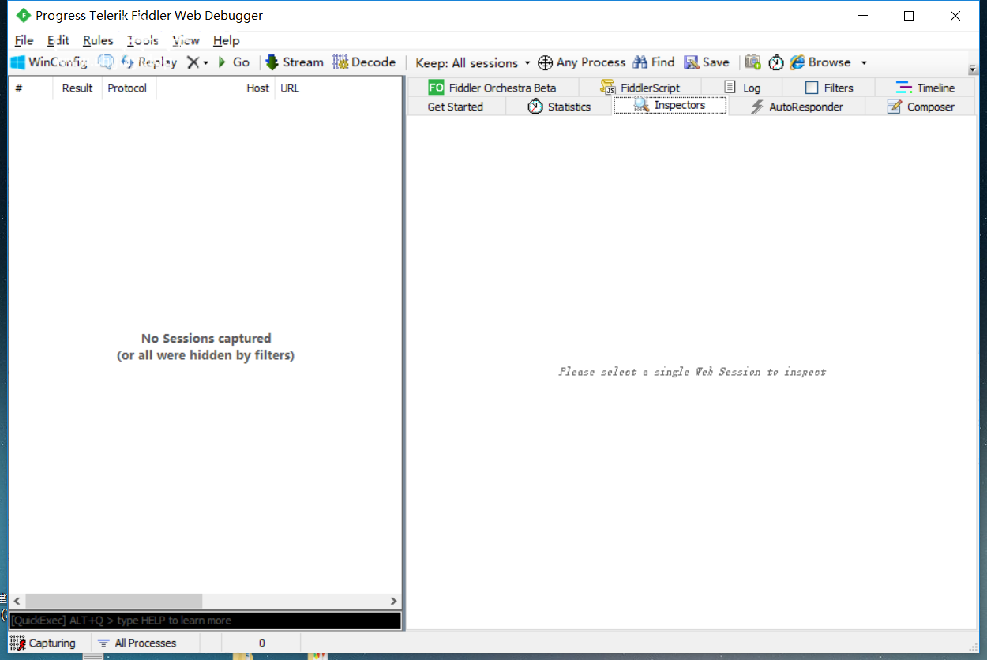The image size is (987, 660).
Task: Open Find sessions binoculars
Action: pos(654,62)
